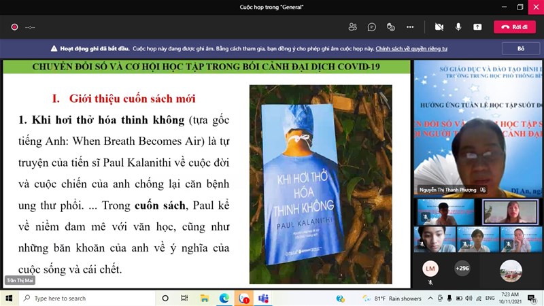Click the Type here to search box
This screenshot has height=306, width=544.
coord(87,298)
